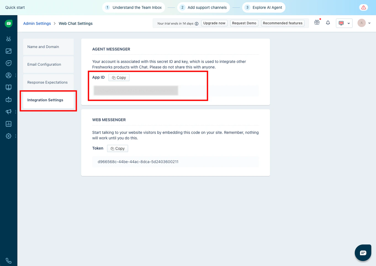Click the Upgrade now button
The image size is (376, 266).
tap(214, 23)
